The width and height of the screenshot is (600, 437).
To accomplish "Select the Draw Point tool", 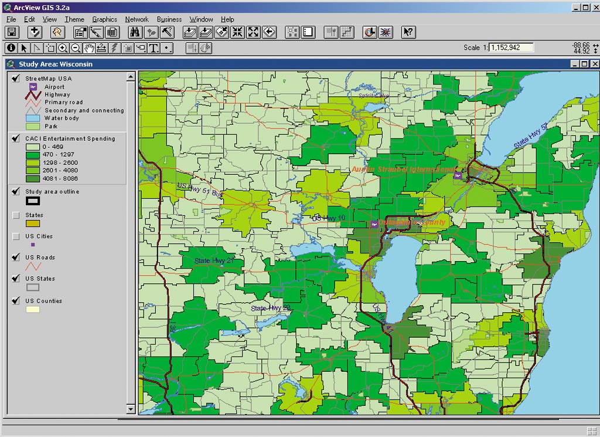I will [167, 48].
